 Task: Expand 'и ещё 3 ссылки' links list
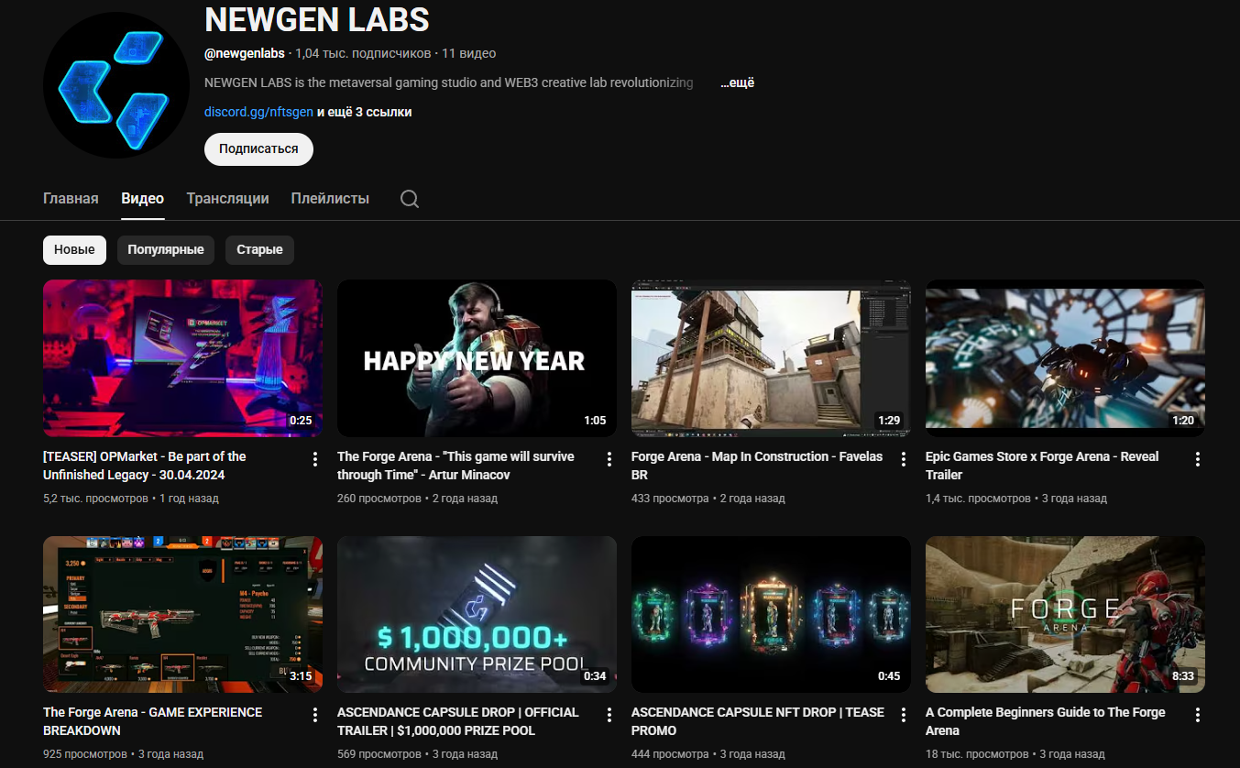pos(364,112)
